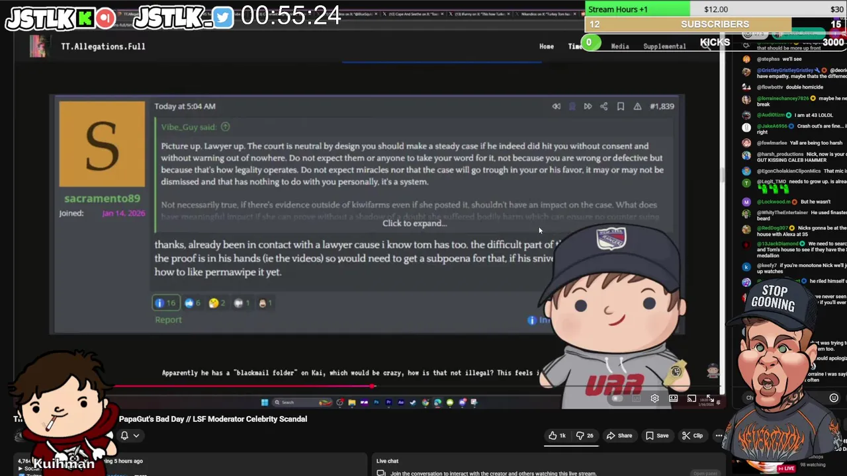Click the Joined date Jan 14, 2026
Viewport: 847px width, 476px height.
coord(123,214)
